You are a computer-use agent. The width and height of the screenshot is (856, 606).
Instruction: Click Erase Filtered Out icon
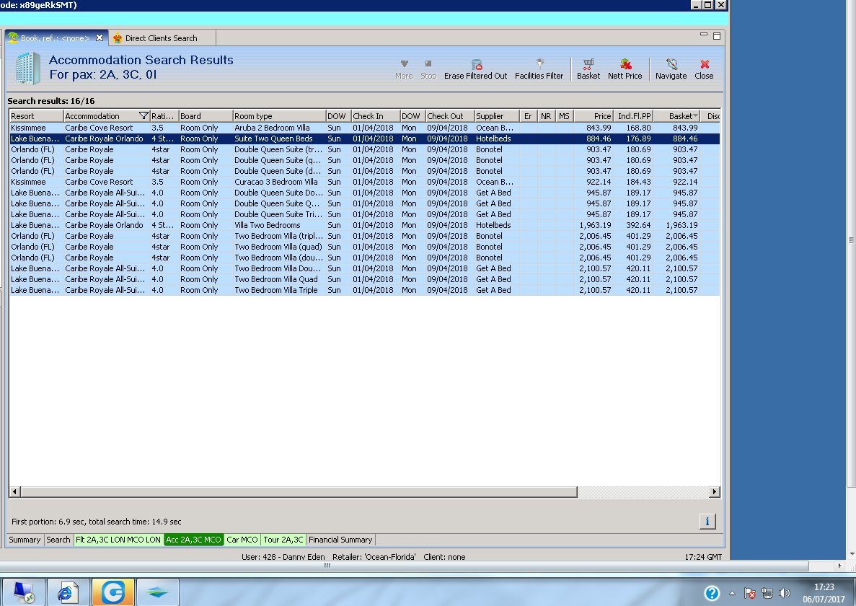(x=477, y=64)
